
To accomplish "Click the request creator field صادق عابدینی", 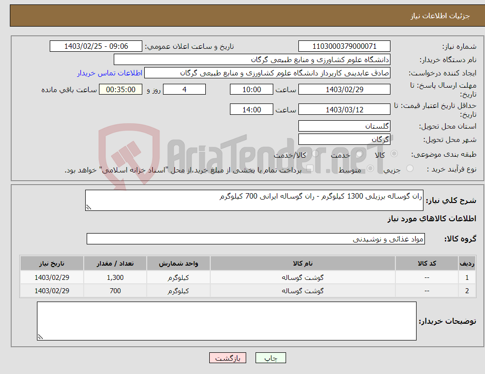I will click(x=267, y=73).
